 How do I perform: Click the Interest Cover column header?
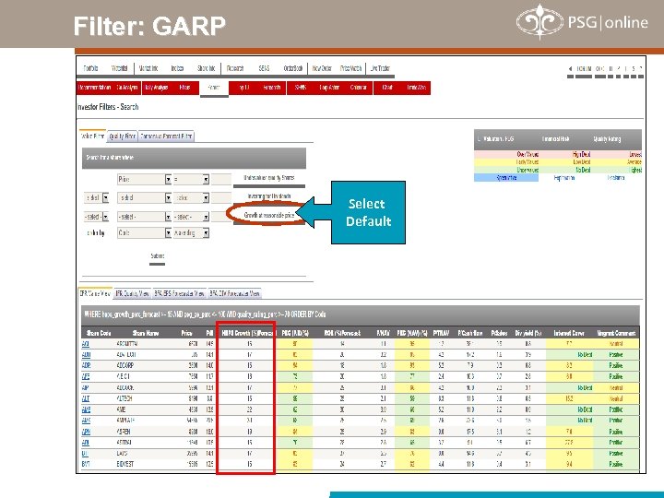pyautogui.click(x=569, y=333)
